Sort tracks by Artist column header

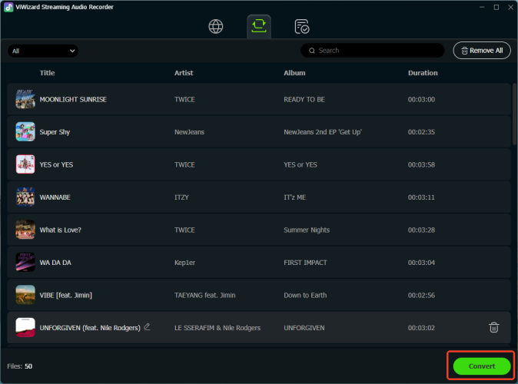(x=184, y=73)
